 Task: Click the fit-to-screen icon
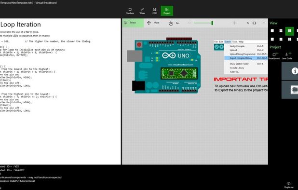(254, 23)
